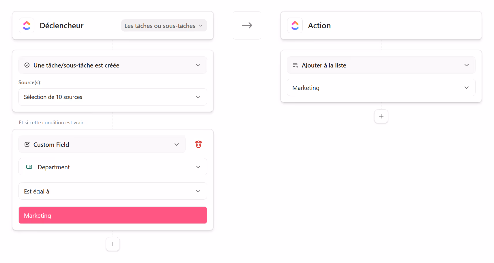Click the plus button below the Action card

click(x=381, y=116)
